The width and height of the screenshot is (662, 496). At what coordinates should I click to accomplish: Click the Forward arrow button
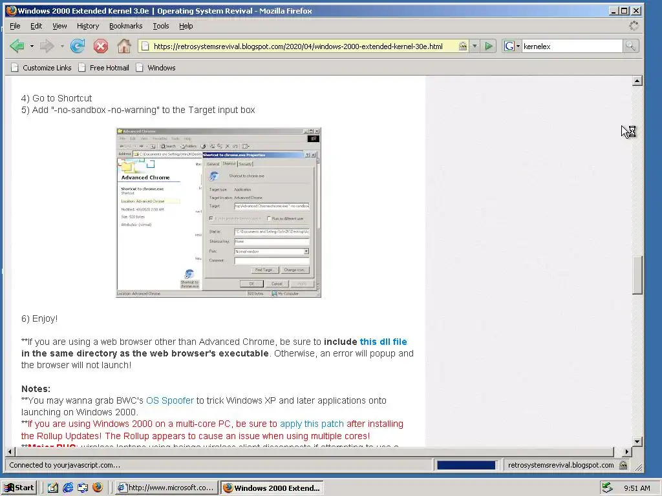[47, 46]
